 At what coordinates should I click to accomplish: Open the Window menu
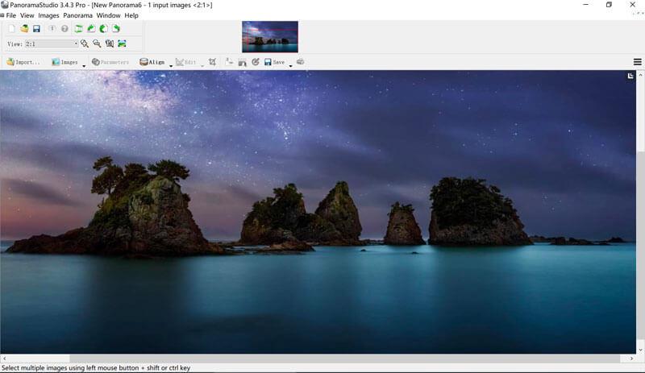[x=109, y=15]
